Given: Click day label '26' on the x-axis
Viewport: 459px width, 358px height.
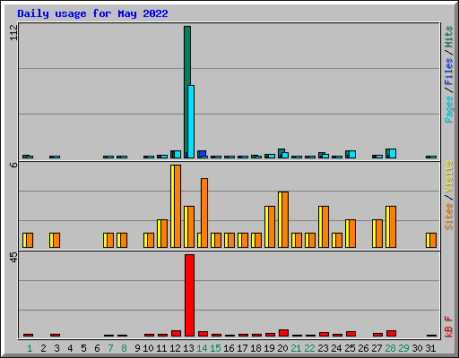Looking at the screenshot, I should coord(363,348).
